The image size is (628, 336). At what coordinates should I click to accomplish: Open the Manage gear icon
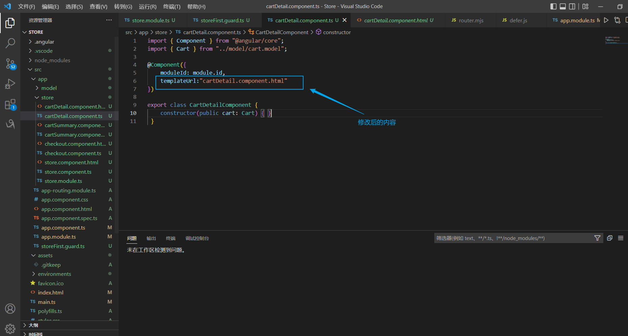(x=10, y=328)
